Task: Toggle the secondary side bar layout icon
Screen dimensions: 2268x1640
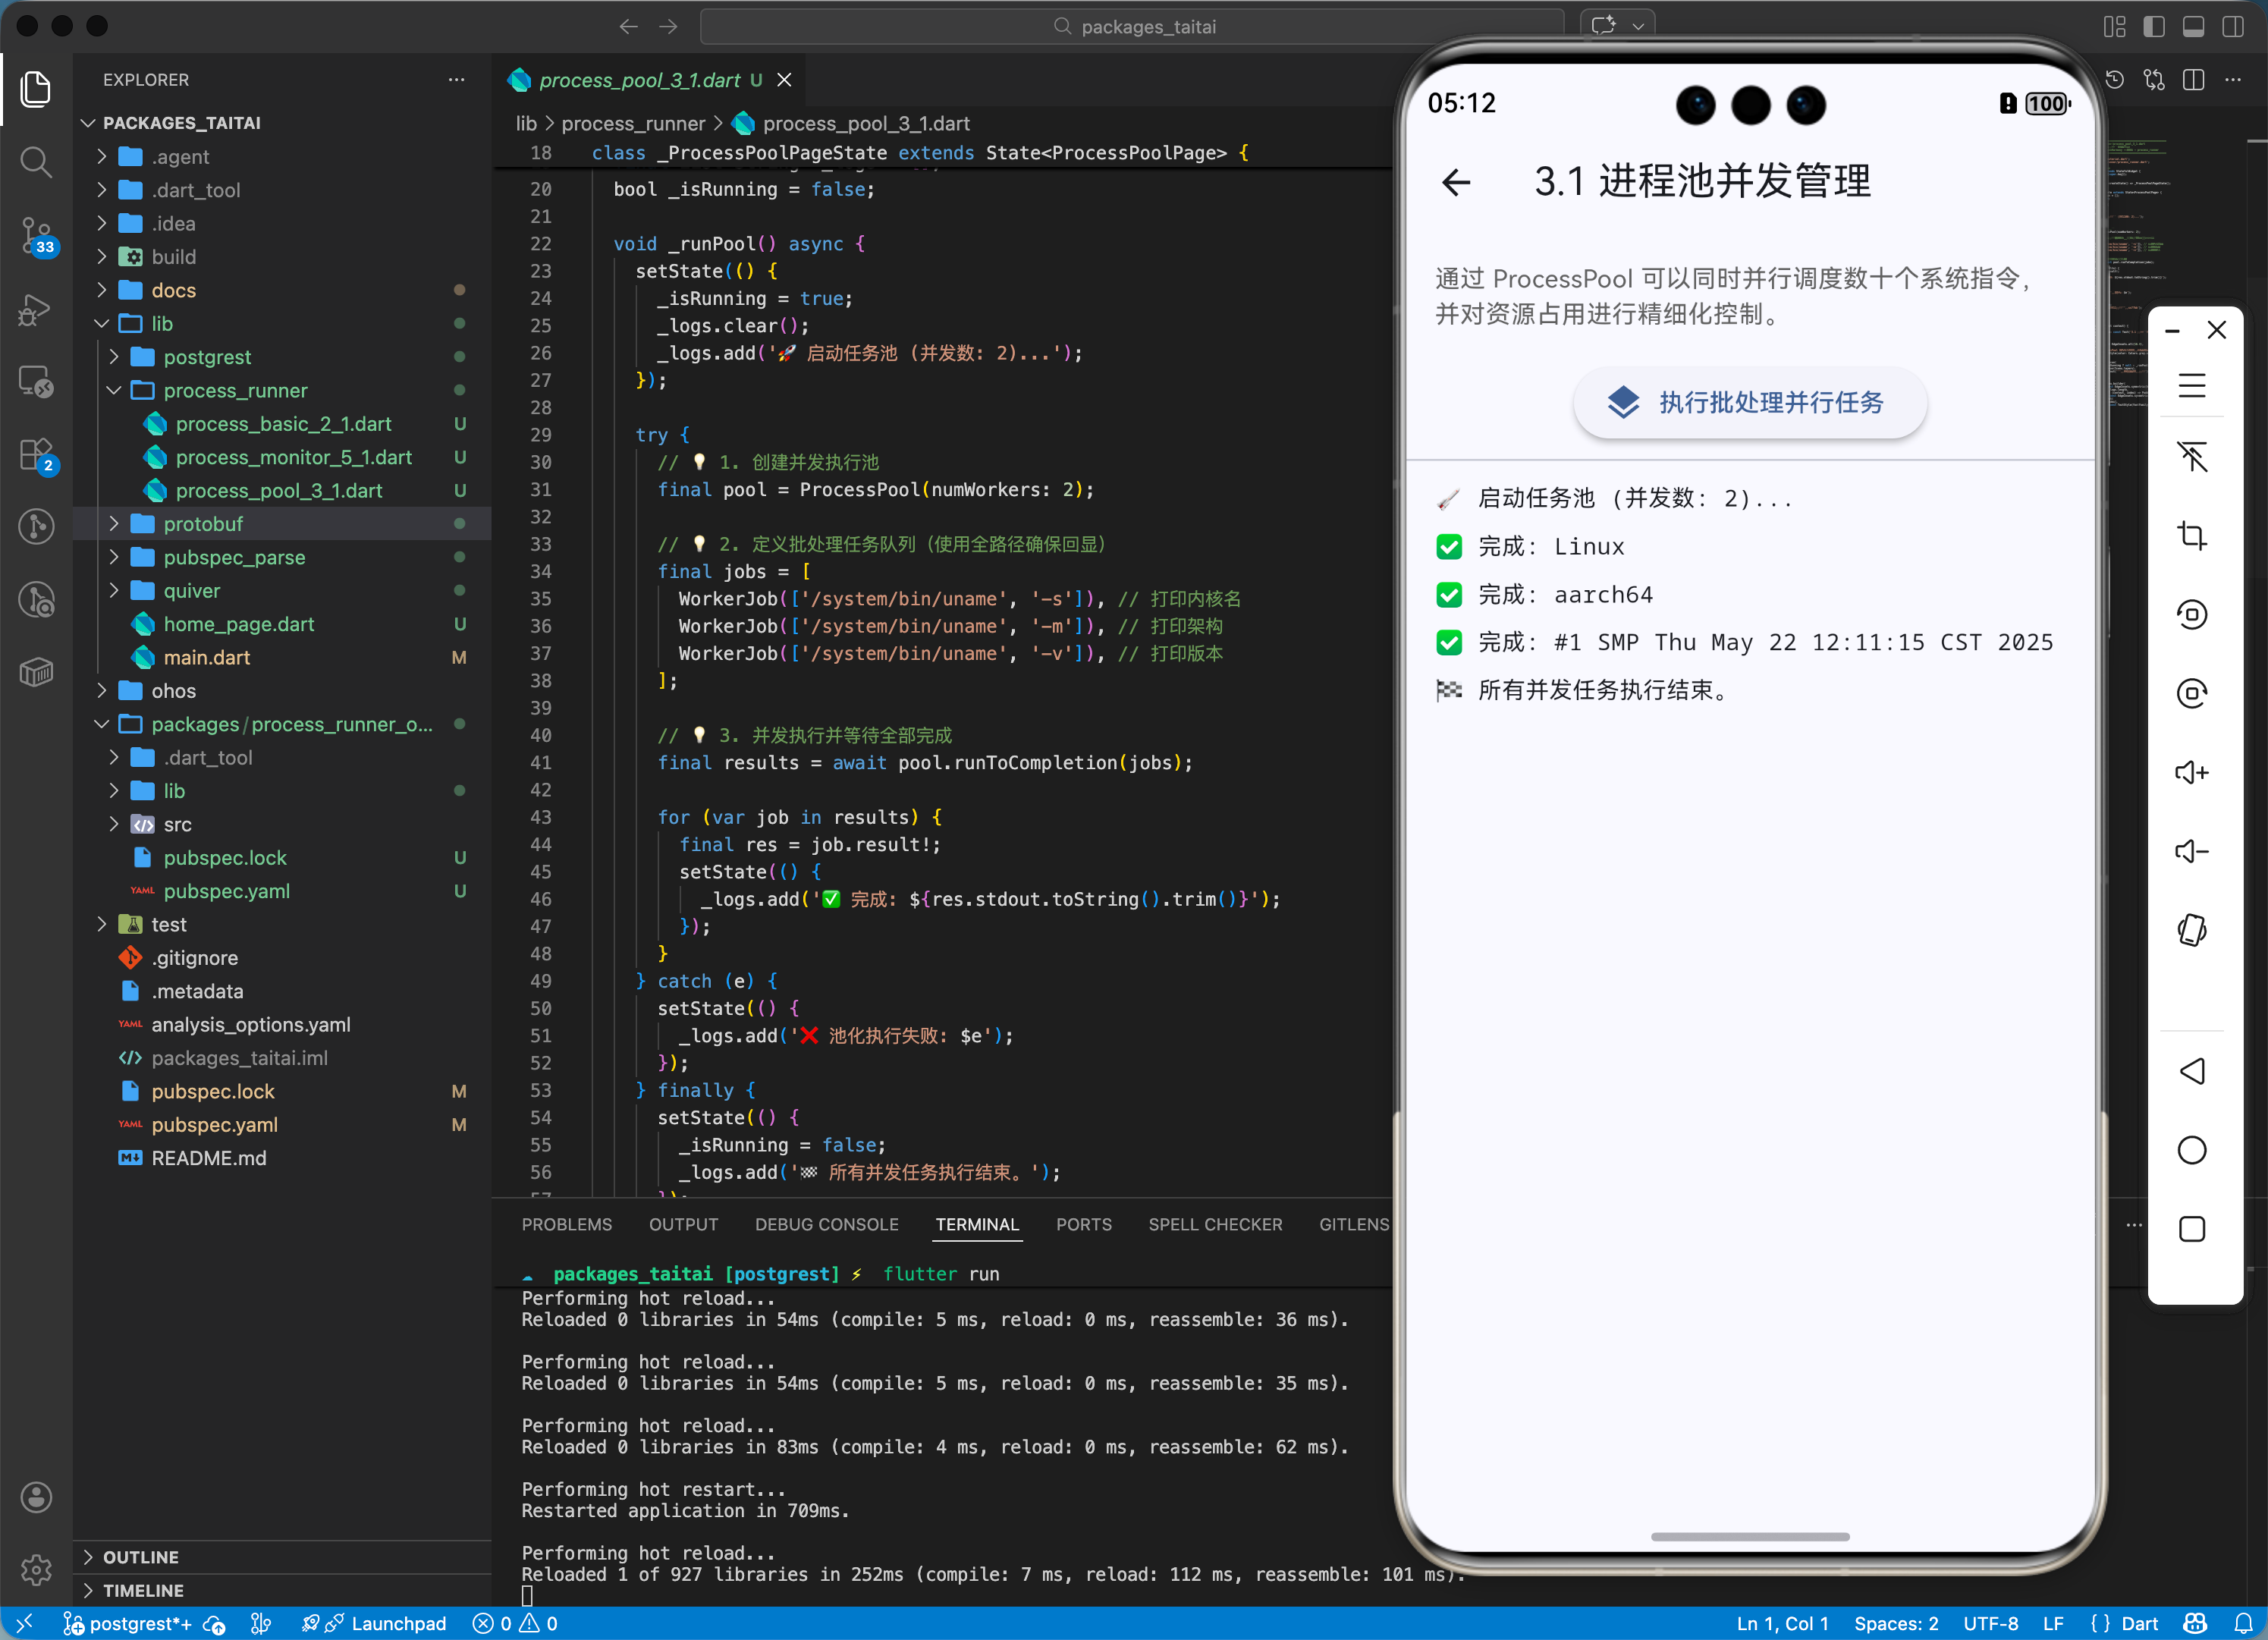Action: pos(2232,27)
